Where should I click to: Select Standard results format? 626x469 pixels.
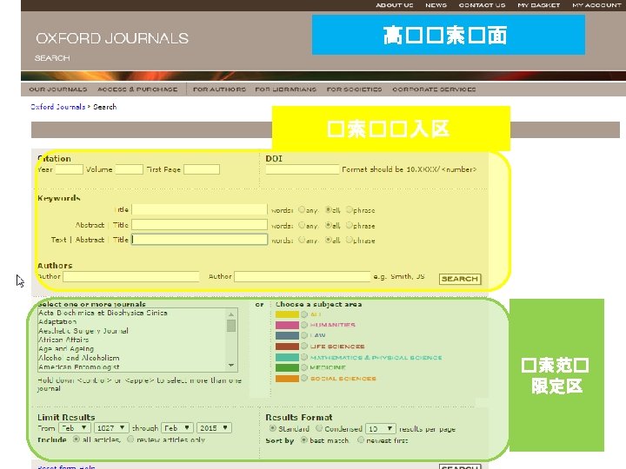point(273,428)
